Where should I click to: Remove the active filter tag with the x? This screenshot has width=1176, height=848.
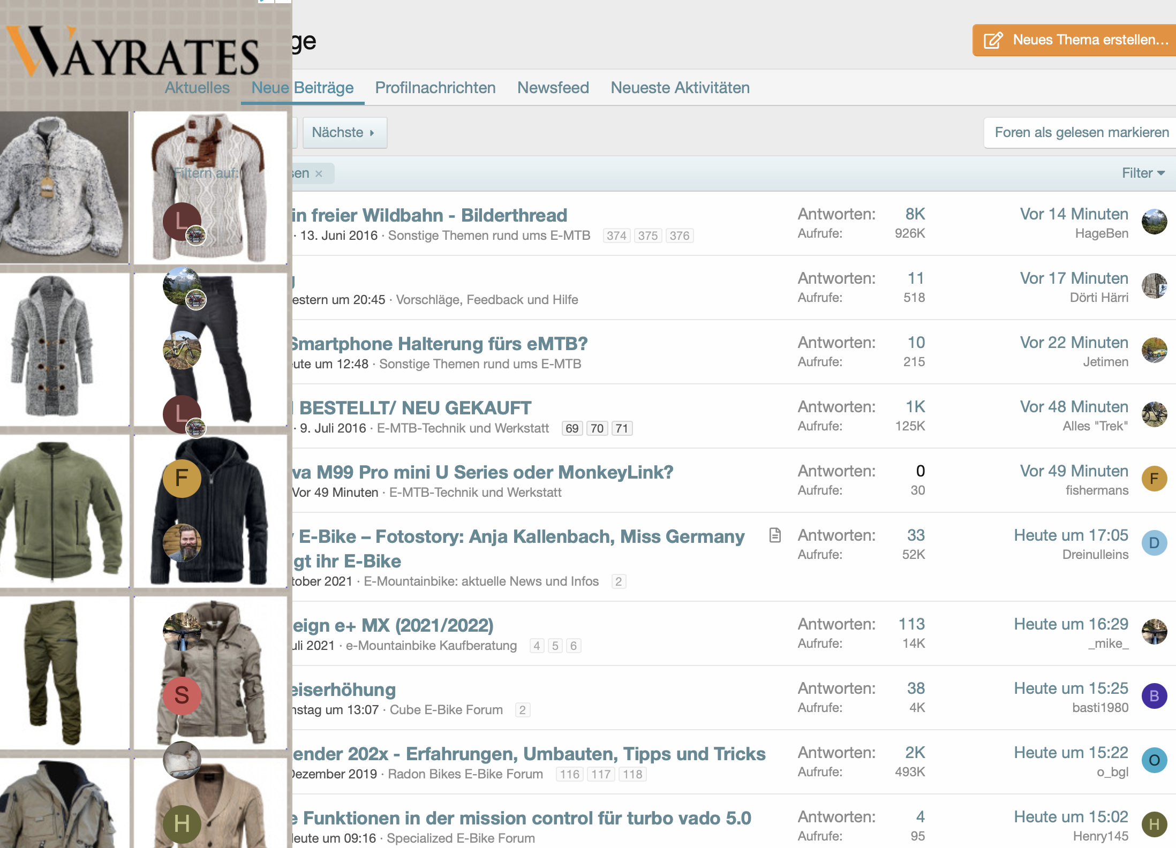319,173
